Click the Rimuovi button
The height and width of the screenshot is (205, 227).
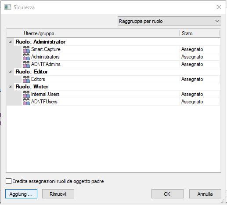pyautogui.click(x=58, y=194)
